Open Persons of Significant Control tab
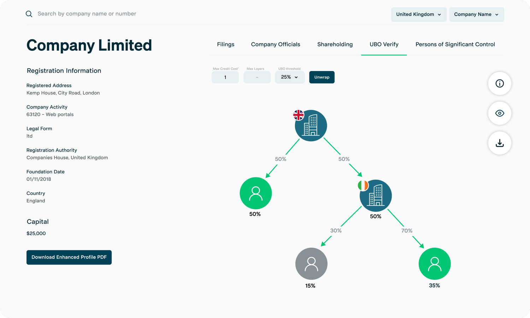Viewport: 530px width, 318px height. [455, 45]
